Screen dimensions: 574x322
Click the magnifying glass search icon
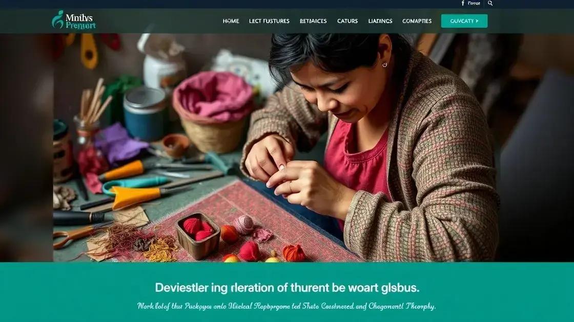click(x=490, y=3)
